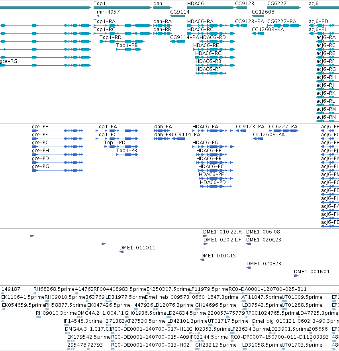Select protein Top1-PC
This screenshot has width=339, height=351.
point(117,139)
